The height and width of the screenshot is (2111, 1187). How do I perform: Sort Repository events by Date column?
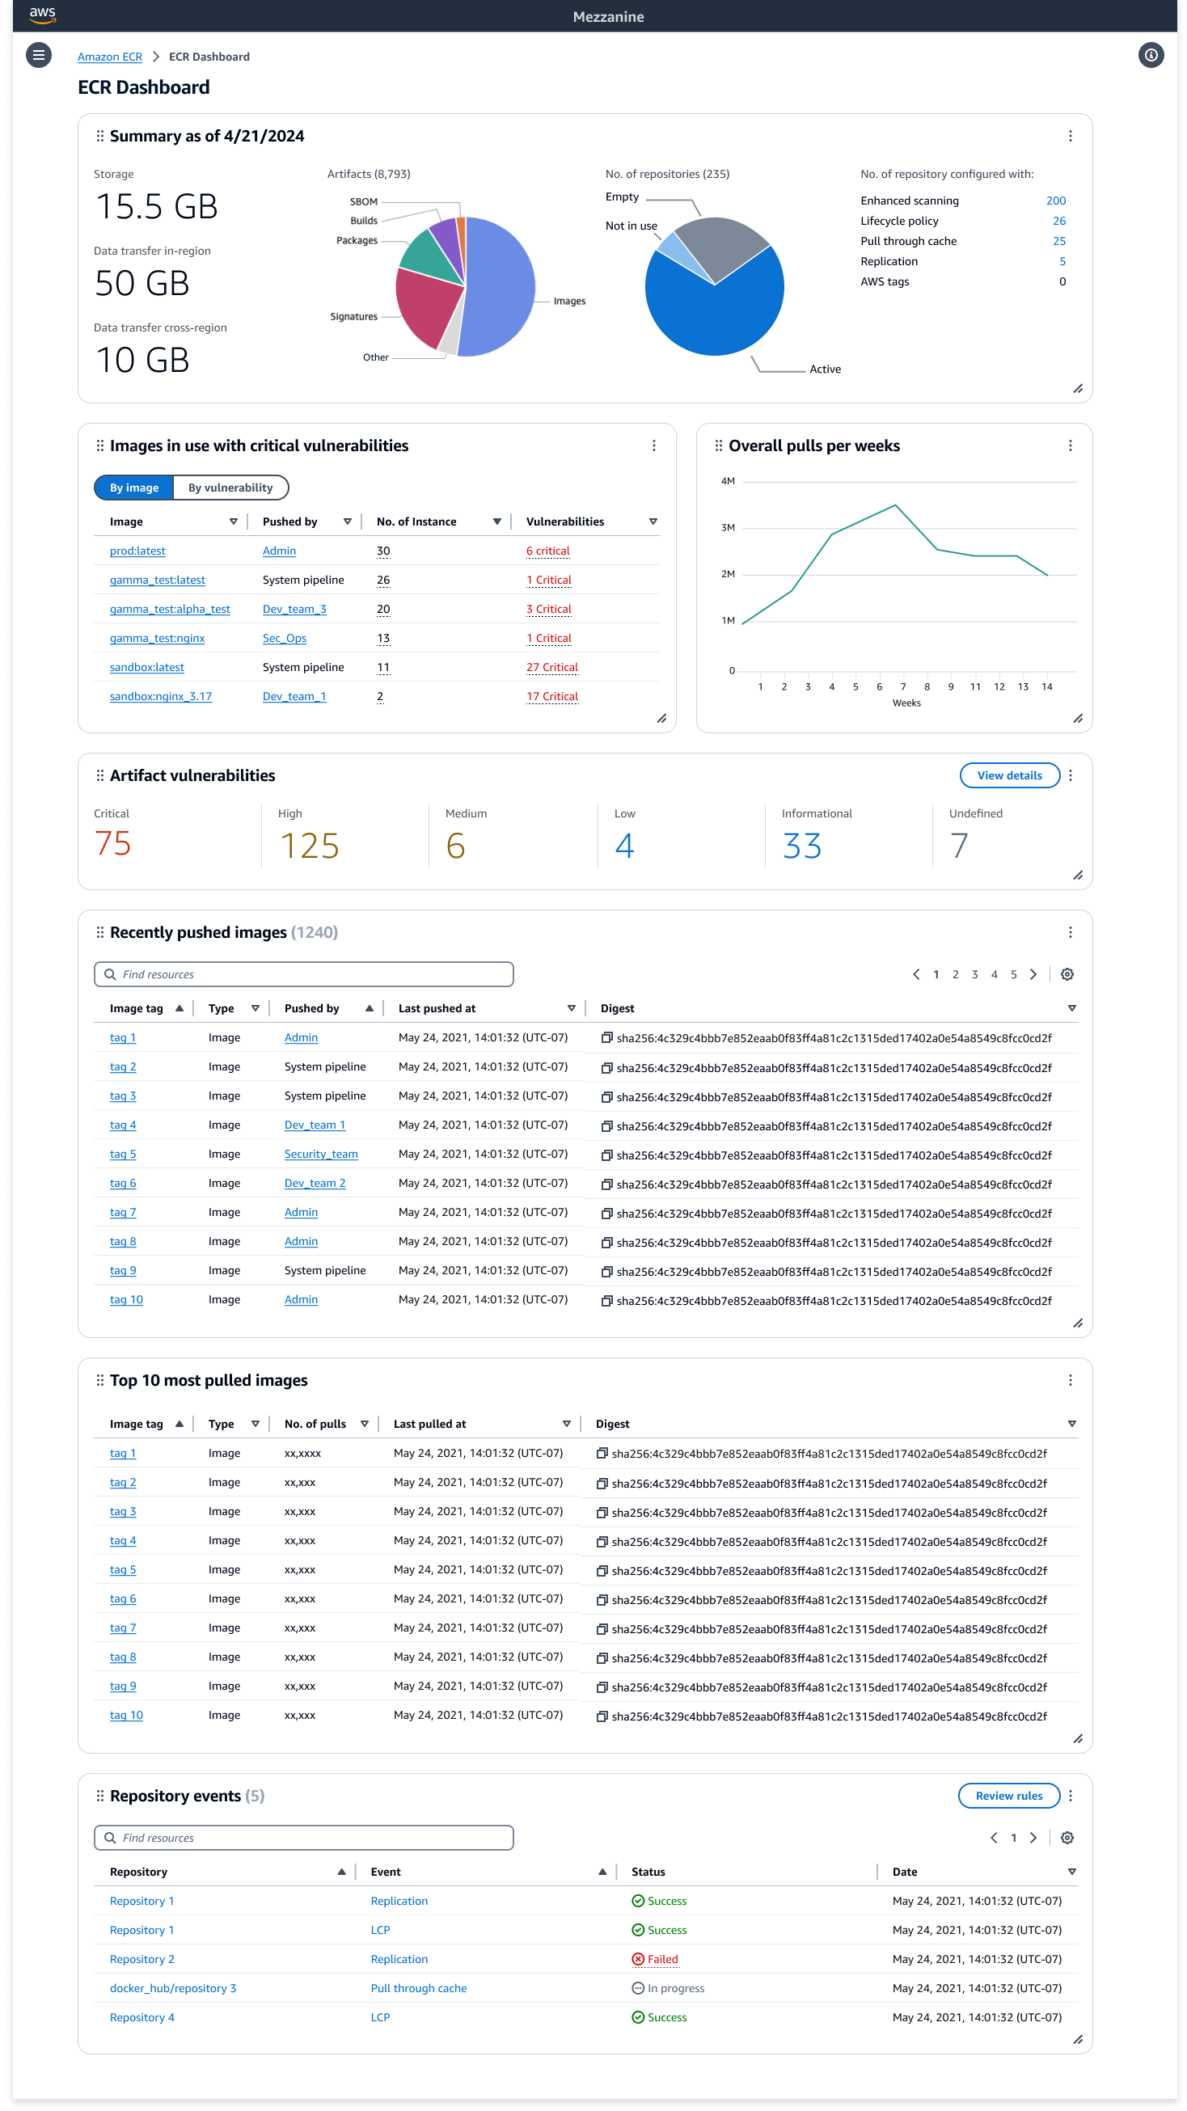1071,1871
